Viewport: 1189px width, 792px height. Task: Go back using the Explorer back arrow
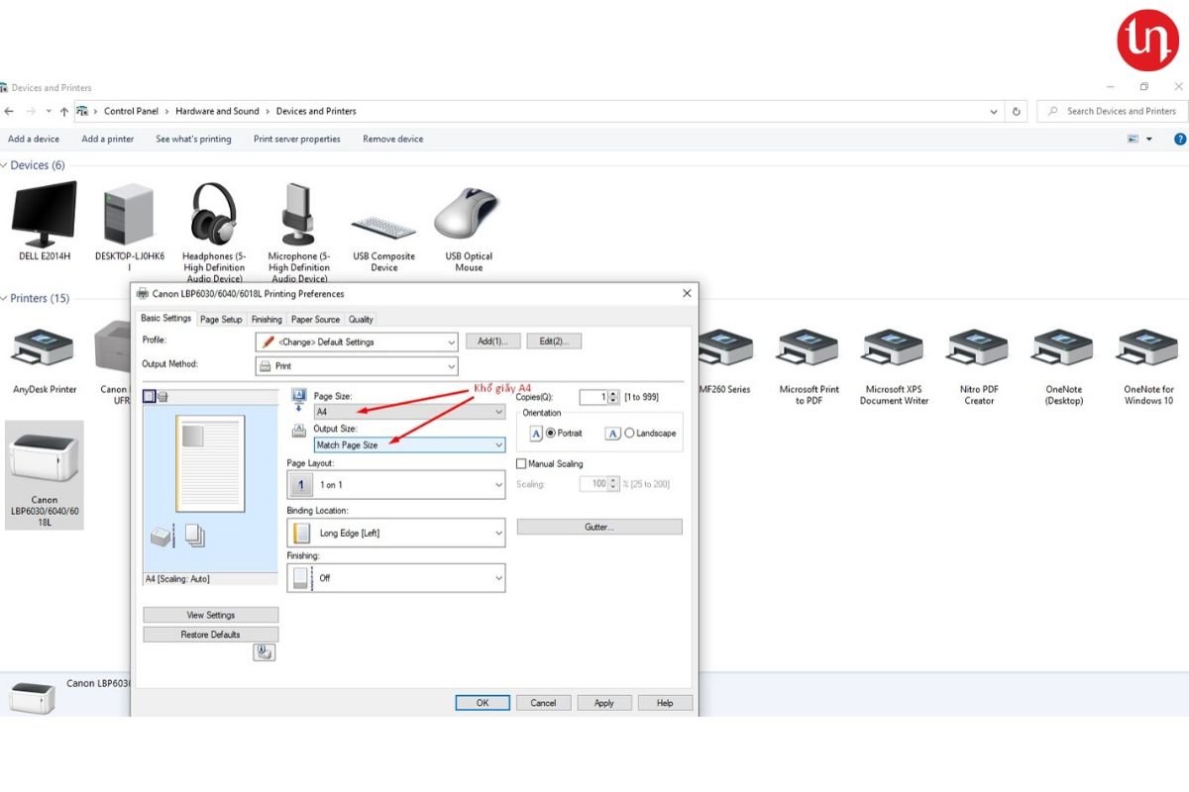point(9,111)
